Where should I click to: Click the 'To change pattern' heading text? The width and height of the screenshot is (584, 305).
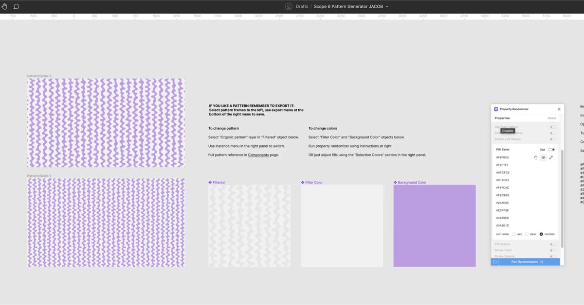pyautogui.click(x=223, y=128)
